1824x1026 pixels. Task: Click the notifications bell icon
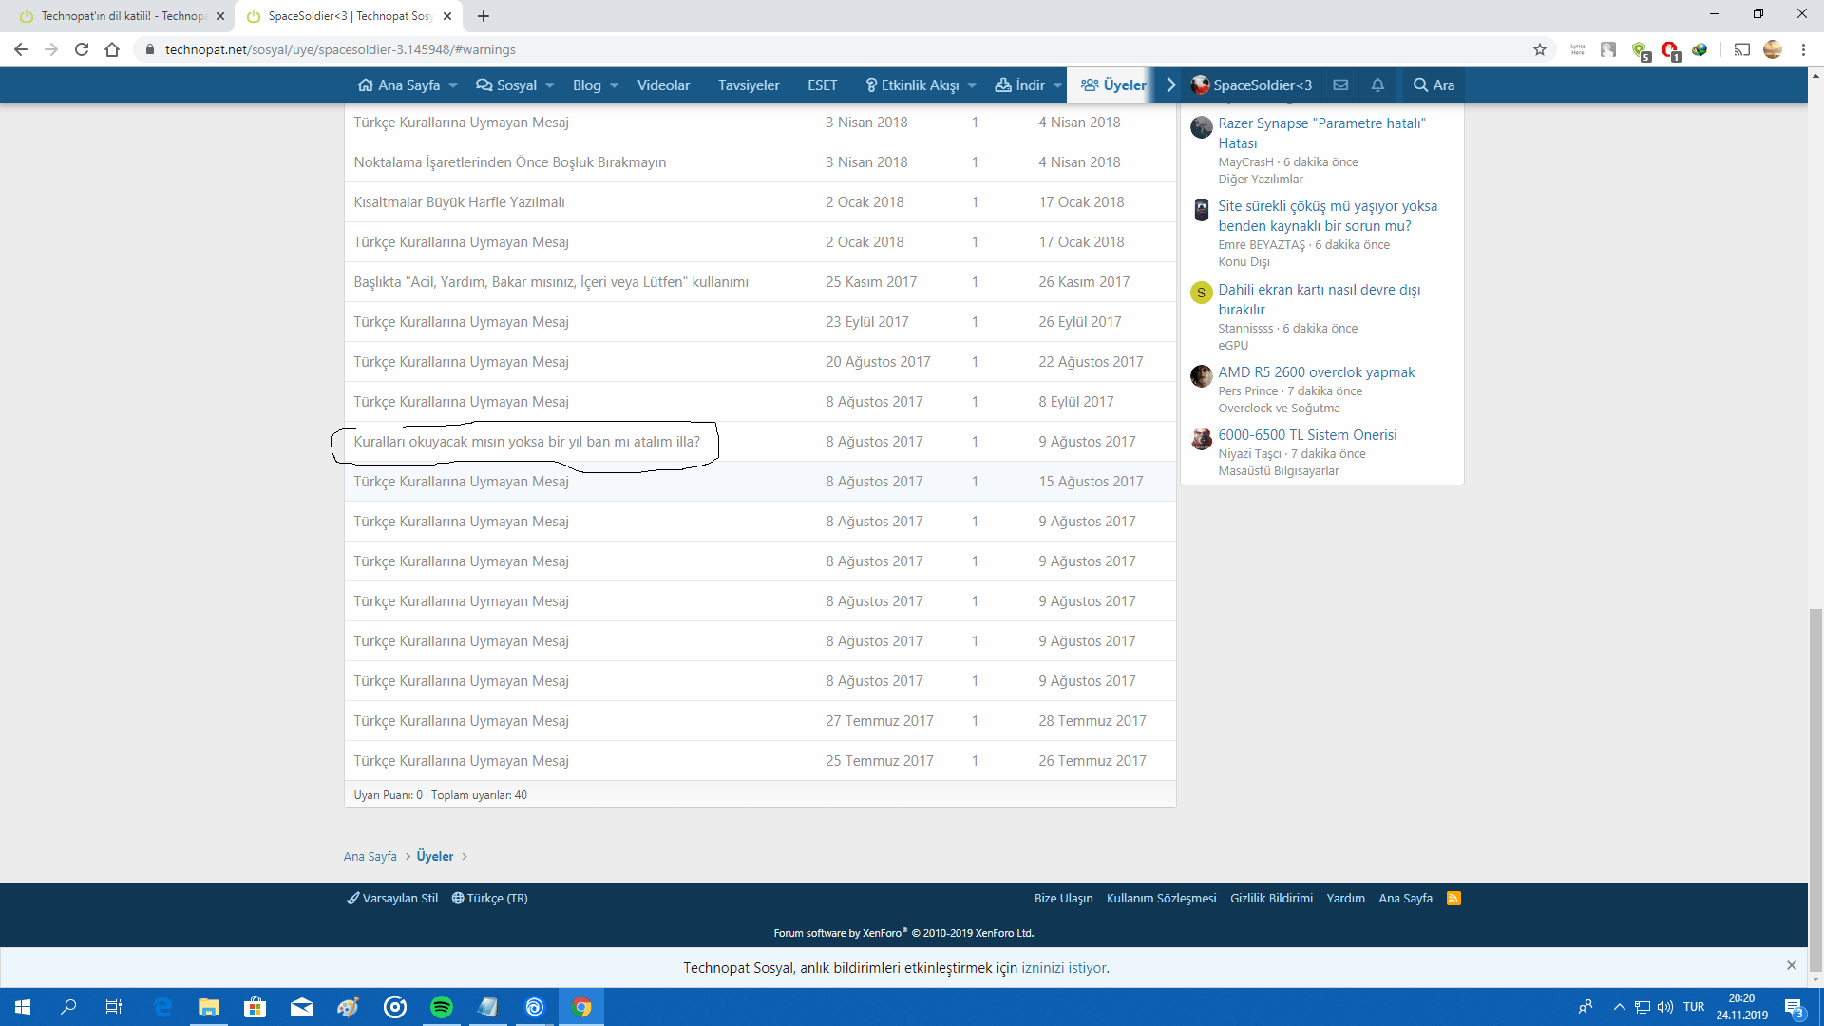(1377, 85)
